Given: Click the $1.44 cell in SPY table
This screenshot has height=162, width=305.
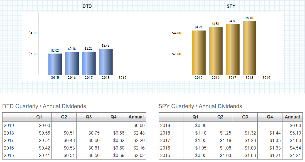Looking at the screenshot, I should pyautogui.click(x=275, y=133).
